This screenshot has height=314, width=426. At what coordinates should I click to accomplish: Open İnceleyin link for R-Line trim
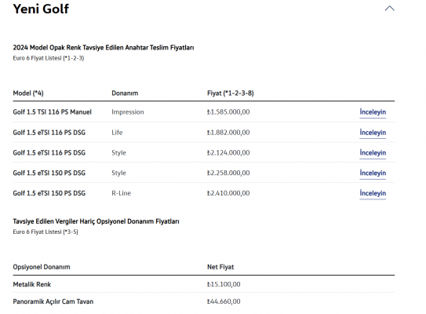click(x=373, y=193)
